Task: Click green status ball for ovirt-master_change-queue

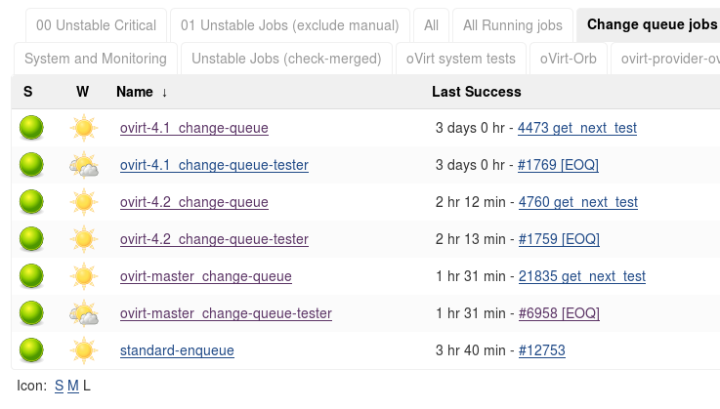Action: tap(32, 276)
